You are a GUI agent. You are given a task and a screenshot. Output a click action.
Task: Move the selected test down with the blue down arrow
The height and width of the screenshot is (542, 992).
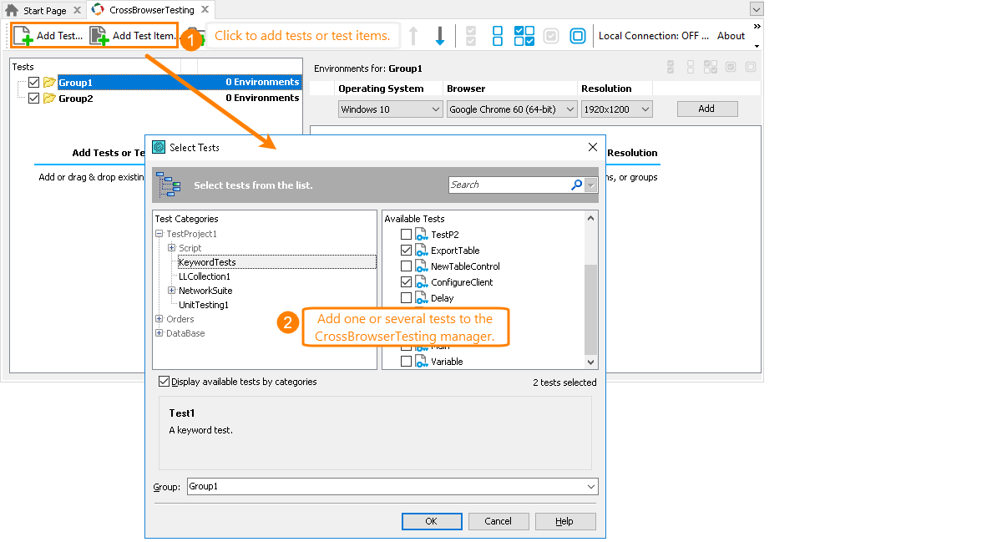pyautogui.click(x=440, y=36)
